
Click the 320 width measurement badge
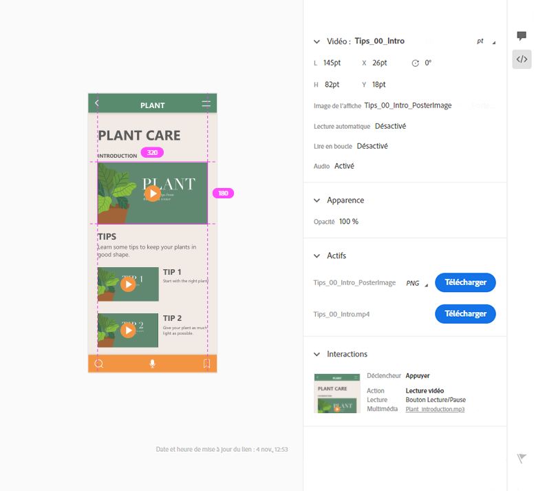click(152, 152)
